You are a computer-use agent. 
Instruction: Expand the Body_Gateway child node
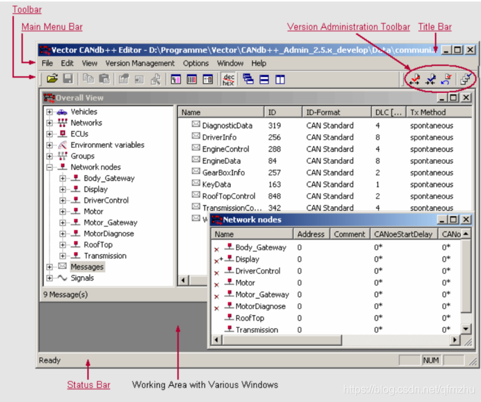point(63,178)
